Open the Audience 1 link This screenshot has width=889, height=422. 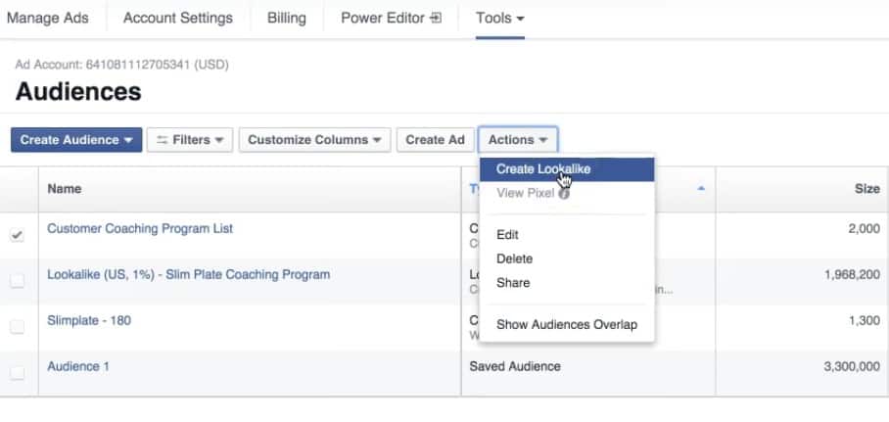(78, 366)
